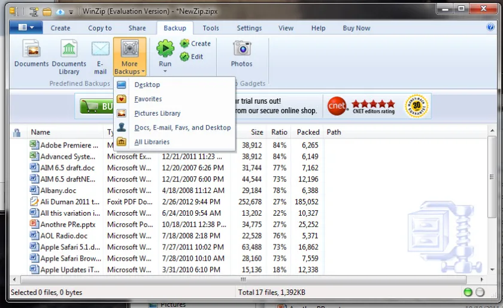Select Documents Library backup
The width and height of the screenshot is (503, 308).
point(69,57)
